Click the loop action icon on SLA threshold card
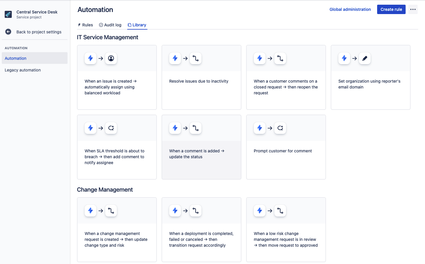 (111, 128)
